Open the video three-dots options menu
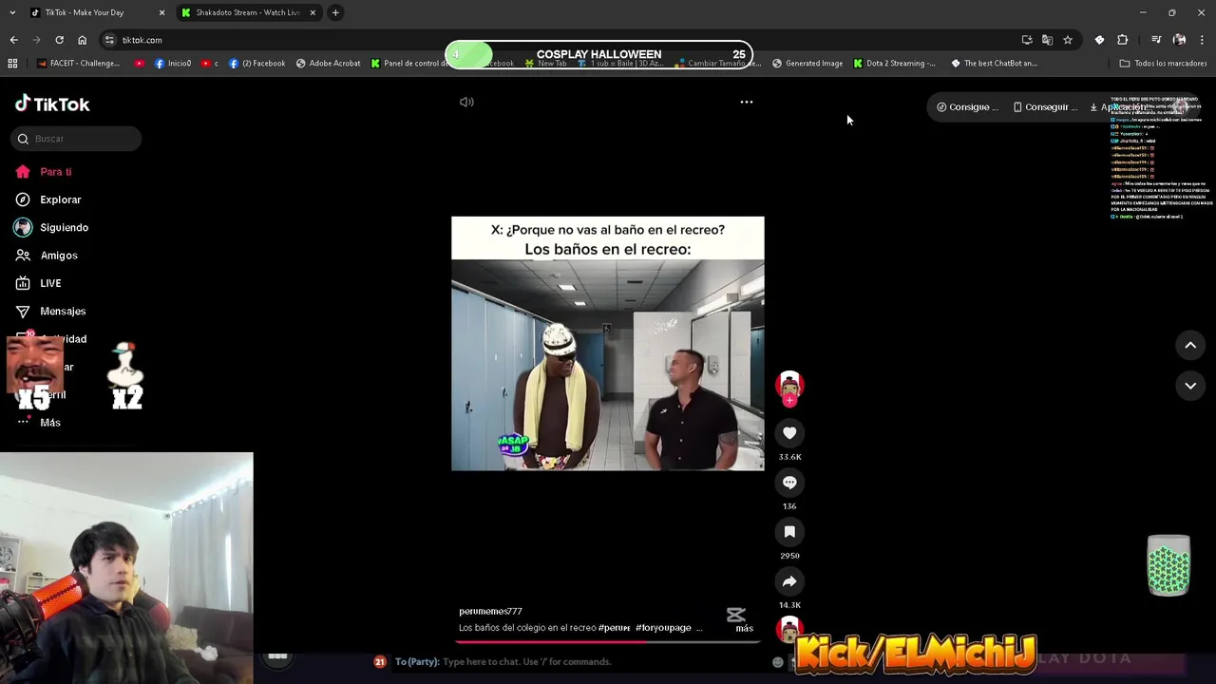 [747, 102]
